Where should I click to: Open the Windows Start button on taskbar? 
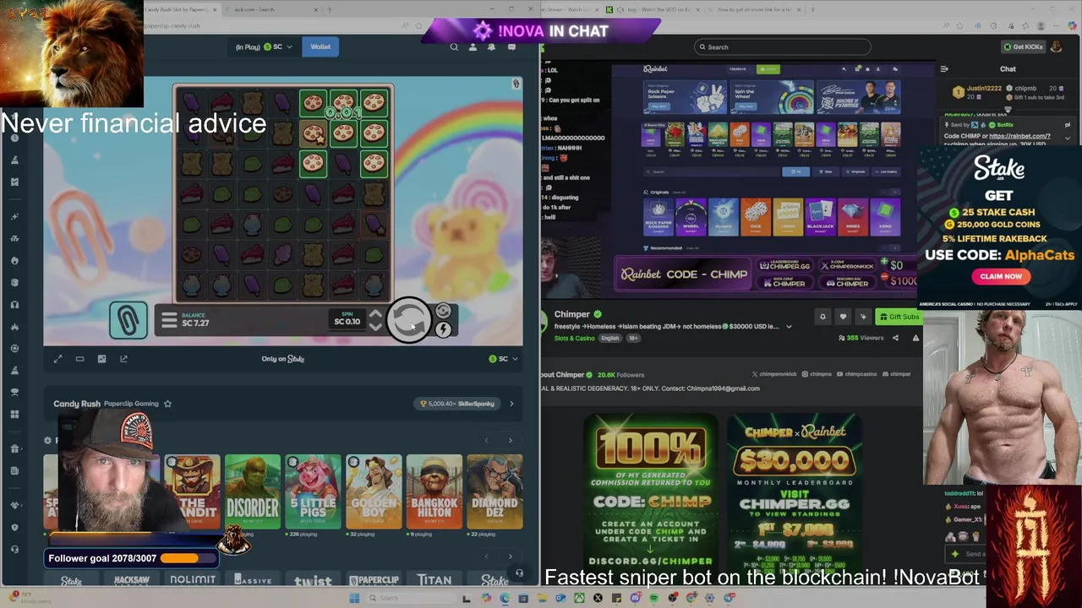coord(354,598)
